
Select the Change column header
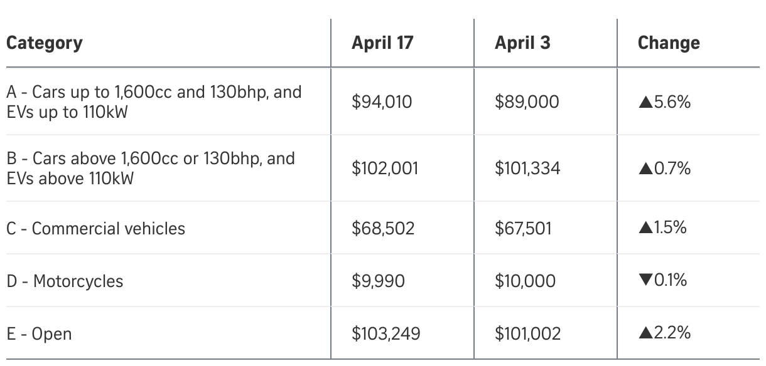tap(669, 43)
